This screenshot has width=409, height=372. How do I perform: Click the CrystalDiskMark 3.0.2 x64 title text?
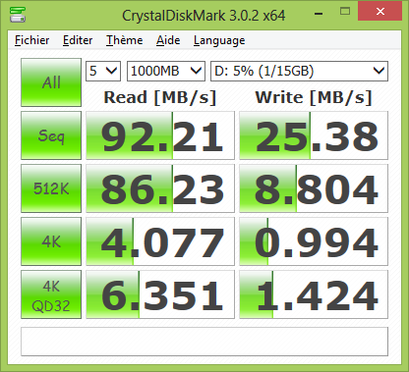pyautogui.click(x=204, y=16)
